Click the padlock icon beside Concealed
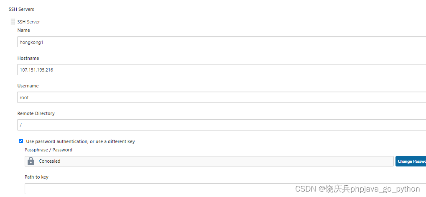426x197 pixels. [x=31, y=161]
